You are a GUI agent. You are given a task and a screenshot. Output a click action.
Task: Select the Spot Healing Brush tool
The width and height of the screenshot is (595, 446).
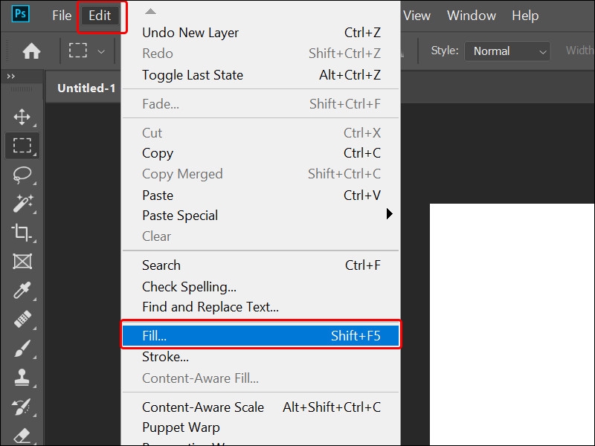[22, 319]
